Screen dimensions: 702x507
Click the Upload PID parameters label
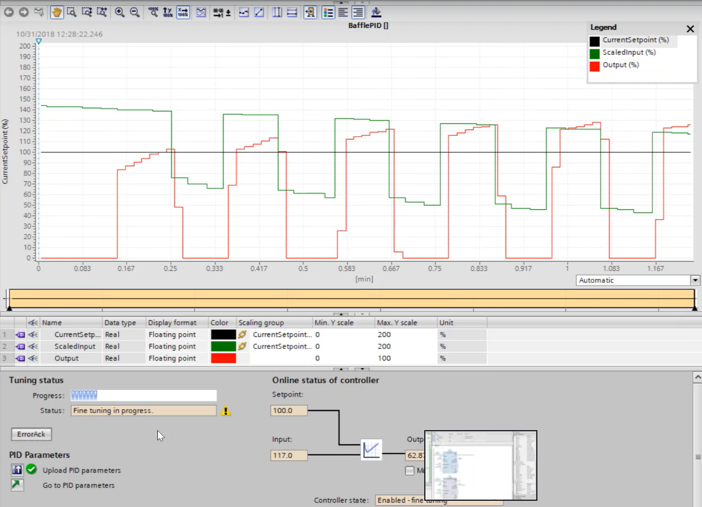[81, 470]
